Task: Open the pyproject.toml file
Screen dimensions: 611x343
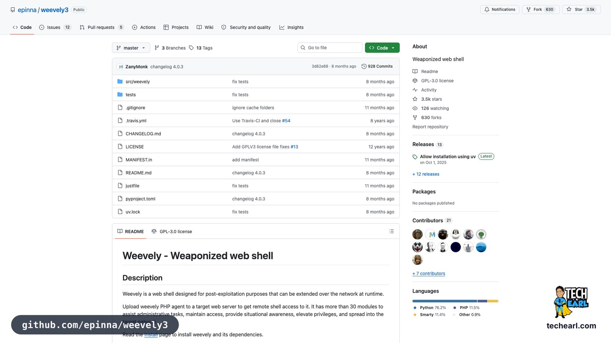Action: pos(140,199)
